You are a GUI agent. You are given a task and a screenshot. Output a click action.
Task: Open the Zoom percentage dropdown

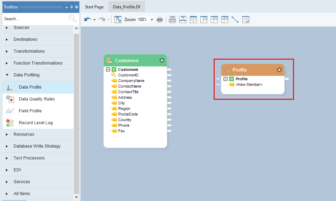(x=152, y=20)
